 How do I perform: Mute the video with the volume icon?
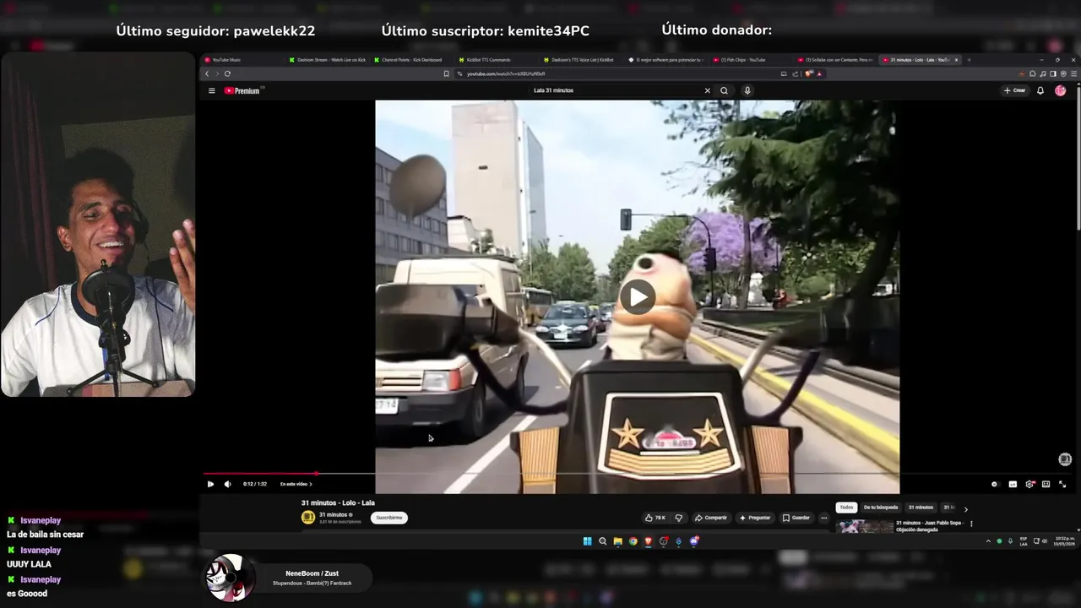pyautogui.click(x=227, y=484)
